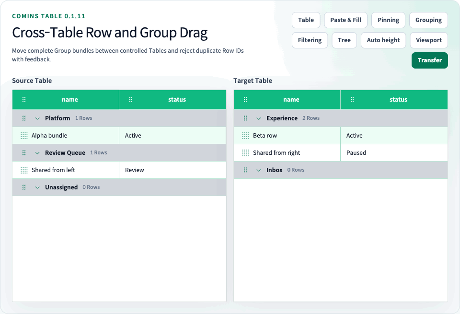
Task: Click the Inbox group label
Action: point(274,170)
